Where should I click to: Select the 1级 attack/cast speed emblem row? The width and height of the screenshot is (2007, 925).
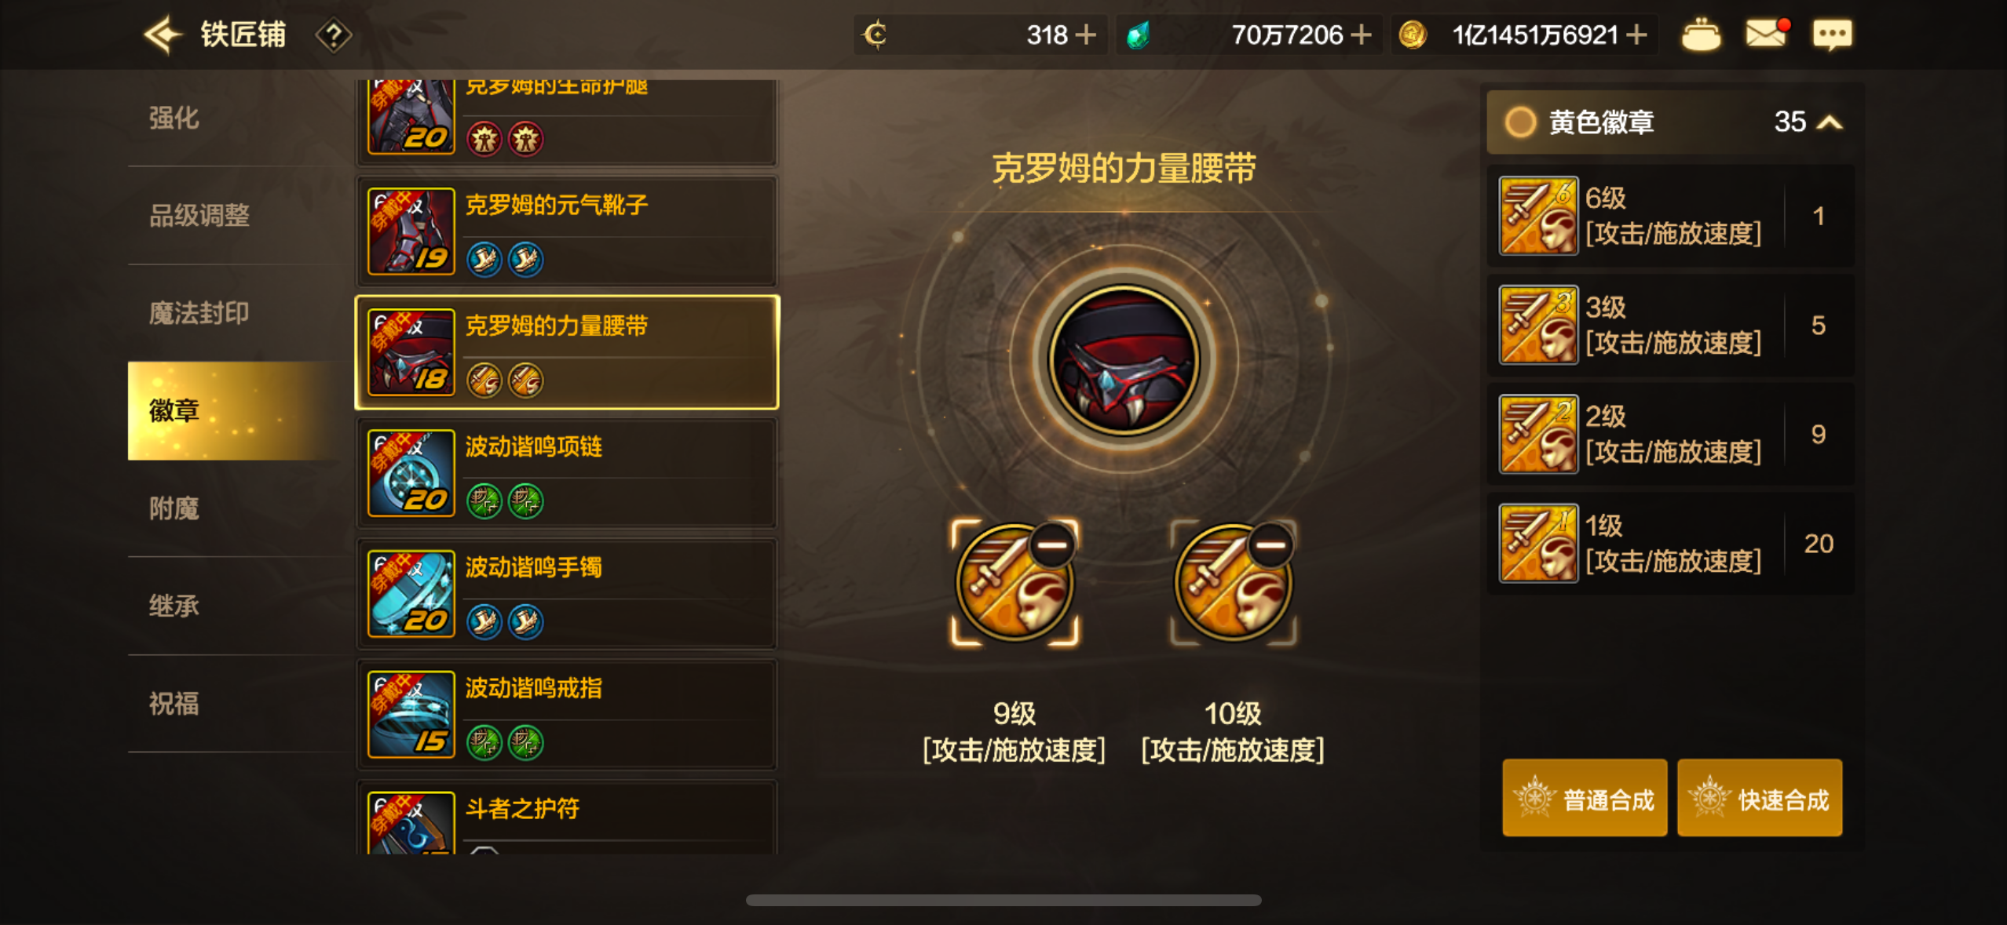(x=1670, y=544)
